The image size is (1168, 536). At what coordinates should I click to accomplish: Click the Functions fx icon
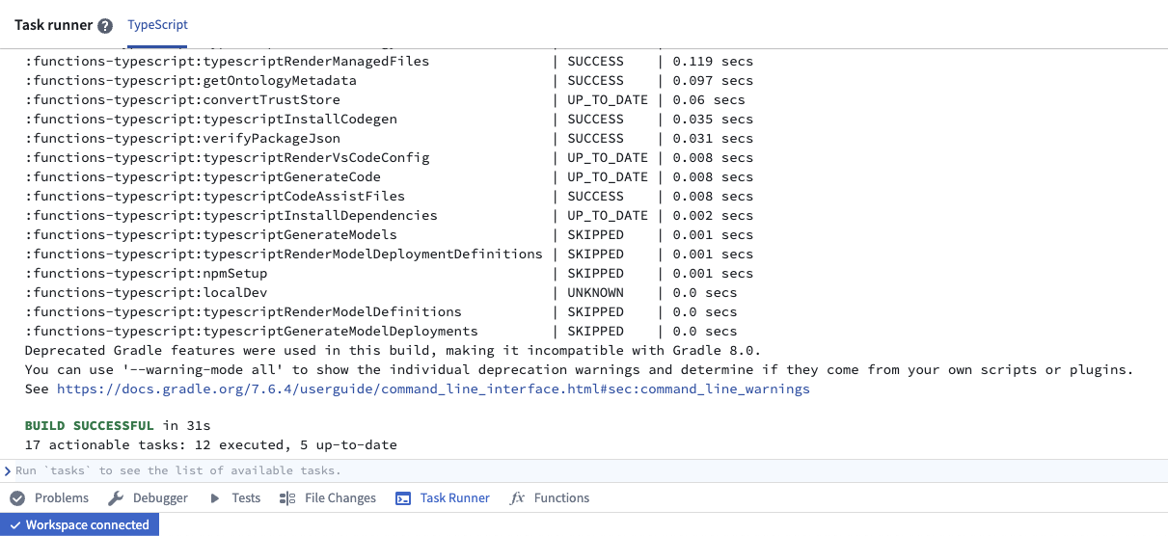pyautogui.click(x=517, y=498)
